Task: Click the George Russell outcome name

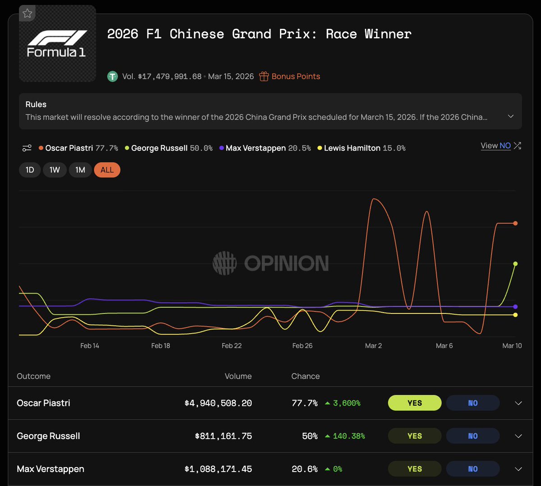Action: coord(48,436)
